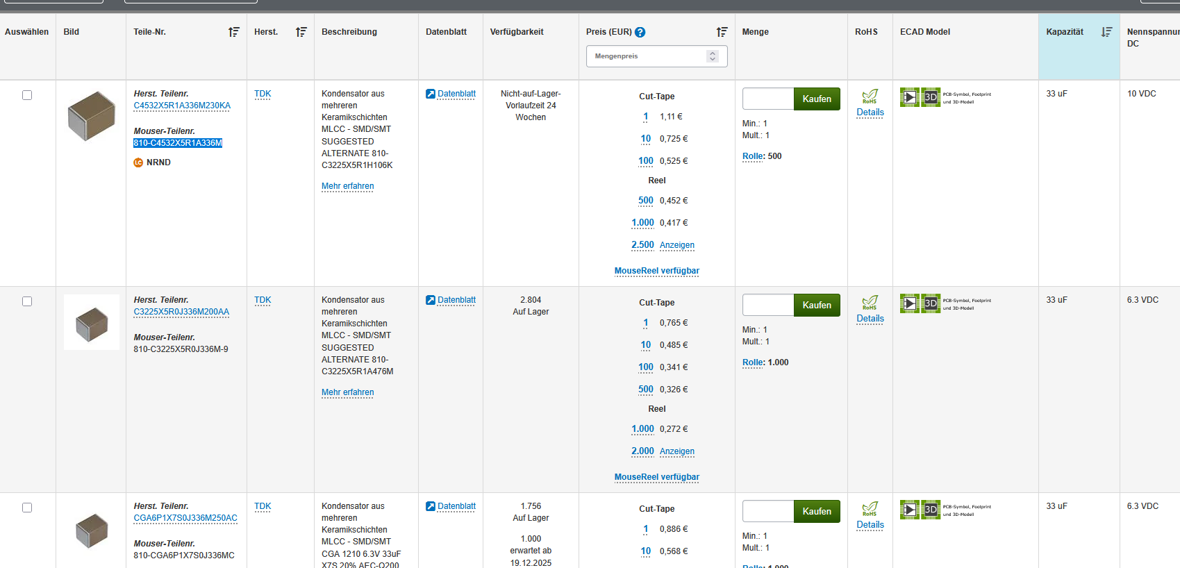
Task: Click TDK link for C3225X5R0J336M200AA
Action: [x=263, y=300]
